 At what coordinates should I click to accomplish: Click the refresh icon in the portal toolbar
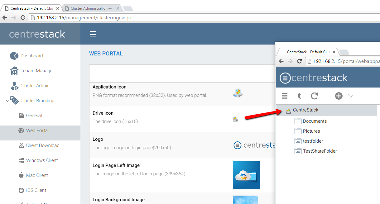click(x=315, y=96)
